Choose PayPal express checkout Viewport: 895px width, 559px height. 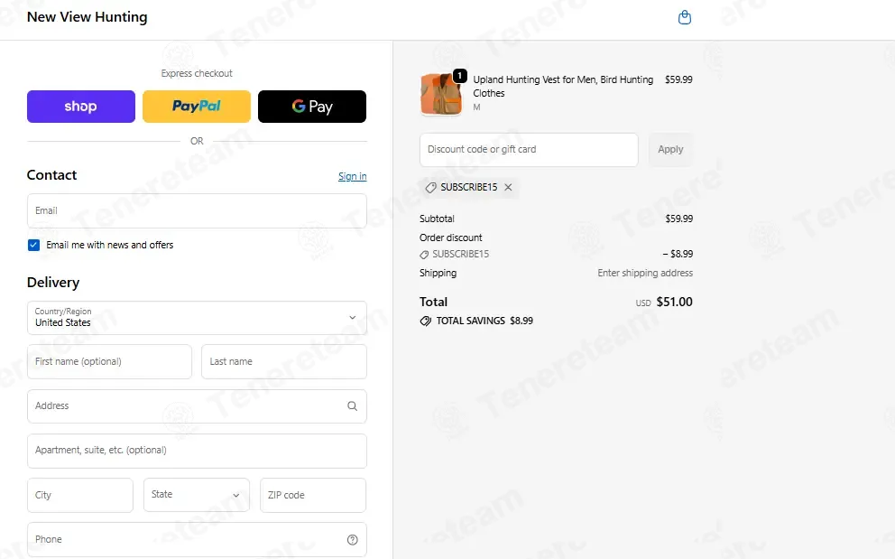point(197,107)
